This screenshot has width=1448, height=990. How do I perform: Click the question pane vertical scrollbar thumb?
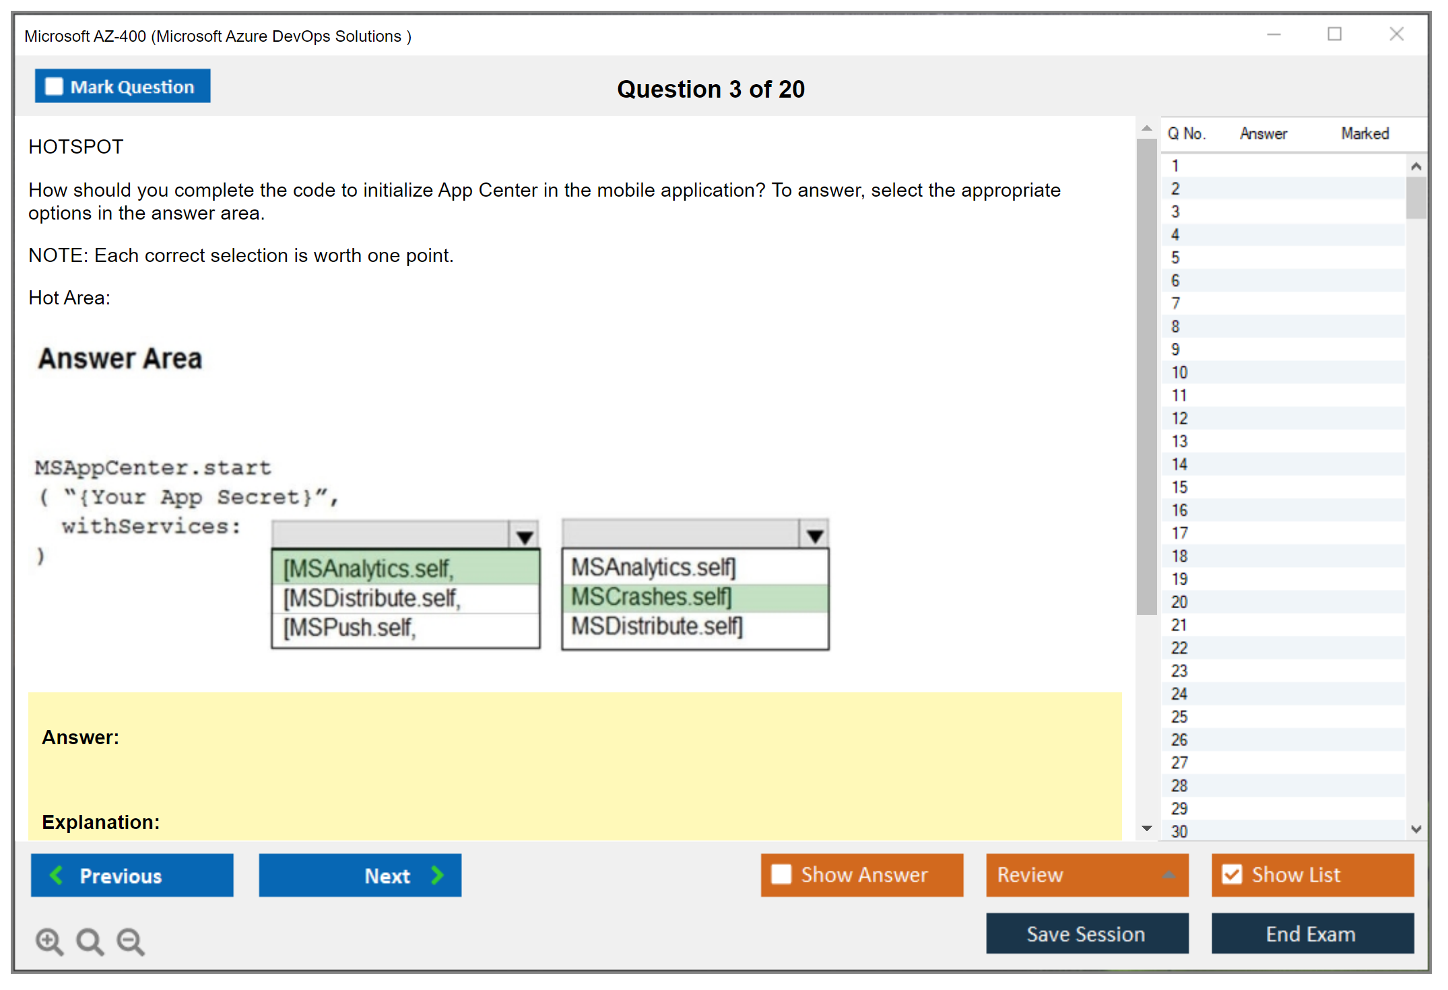[1146, 377]
